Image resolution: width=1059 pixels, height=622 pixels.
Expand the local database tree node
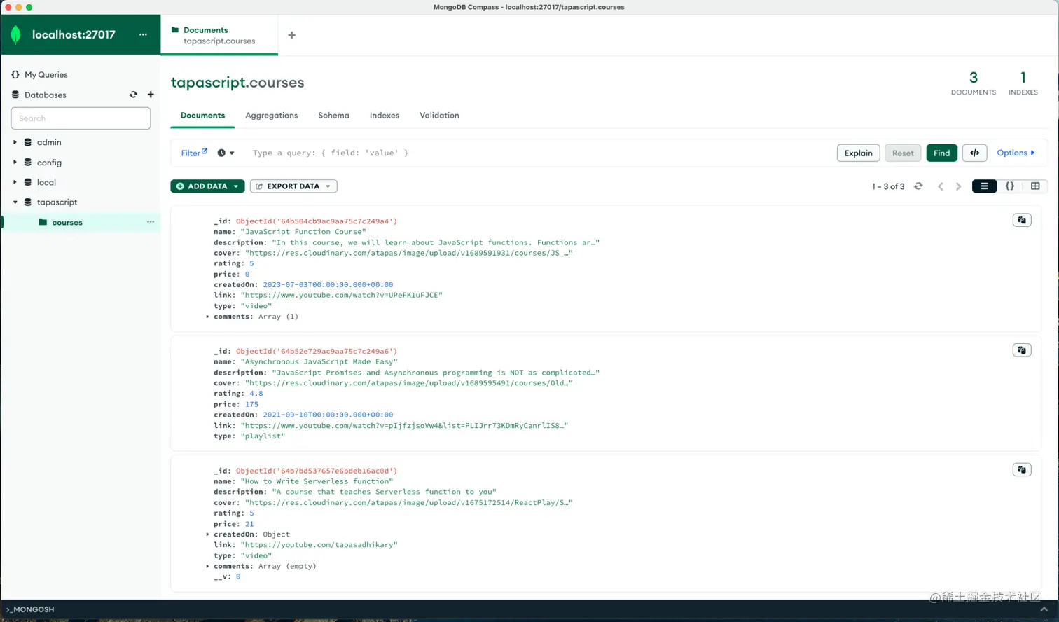click(15, 182)
